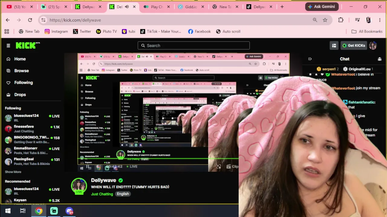The width and height of the screenshot is (387, 217).
Task: Switch to the Gidd.io browser tab
Action: click(x=191, y=7)
